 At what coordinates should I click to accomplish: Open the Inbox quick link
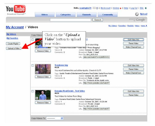[137, 26]
